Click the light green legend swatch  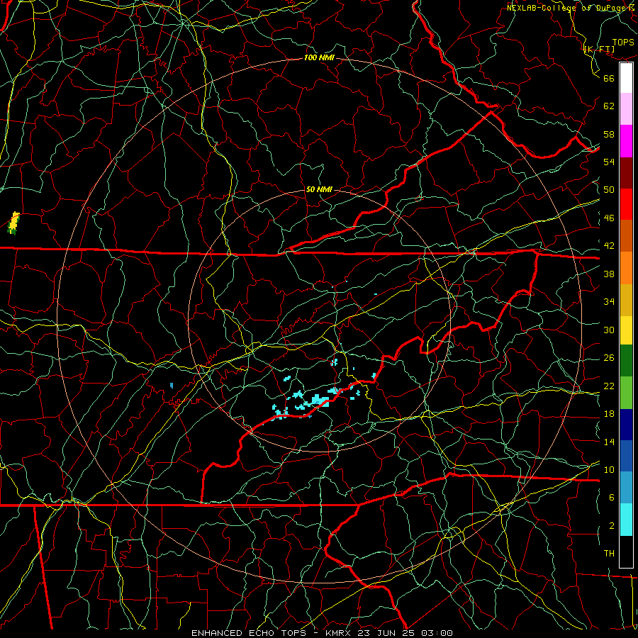(x=626, y=392)
